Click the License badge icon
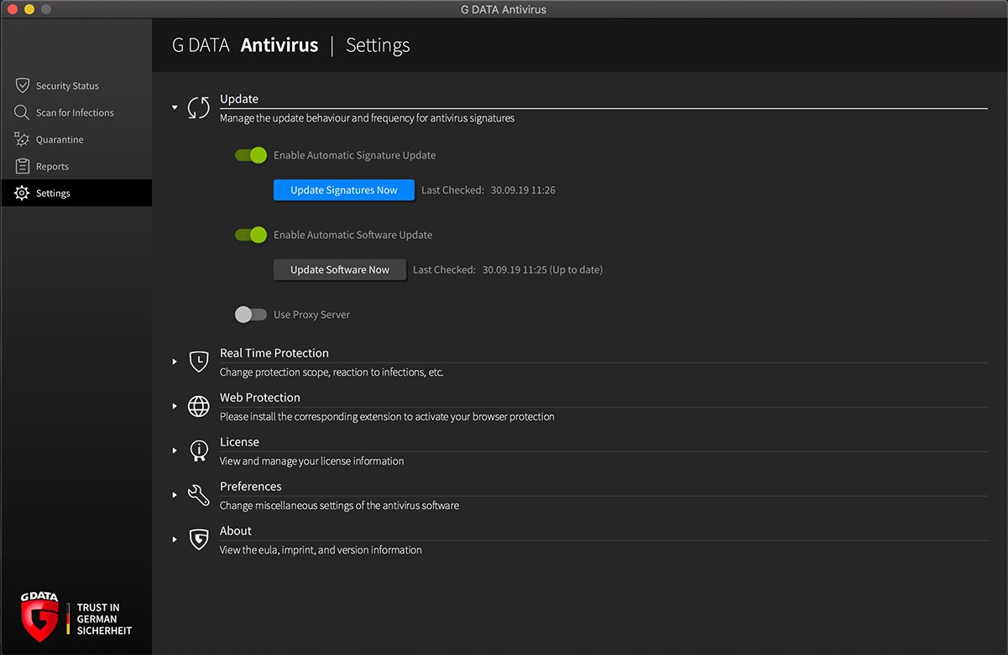The image size is (1008, 655). tap(199, 450)
